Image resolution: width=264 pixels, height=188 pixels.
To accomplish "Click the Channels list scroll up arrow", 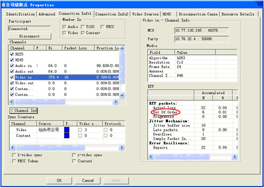I will (x=122, y=49).
